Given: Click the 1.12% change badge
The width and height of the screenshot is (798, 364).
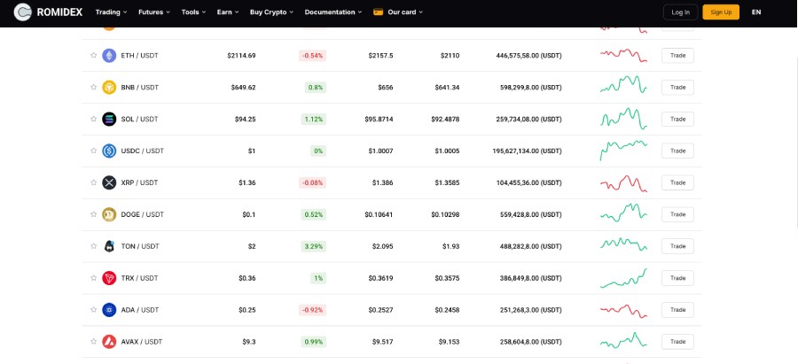Looking at the screenshot, I should (314, 119).
